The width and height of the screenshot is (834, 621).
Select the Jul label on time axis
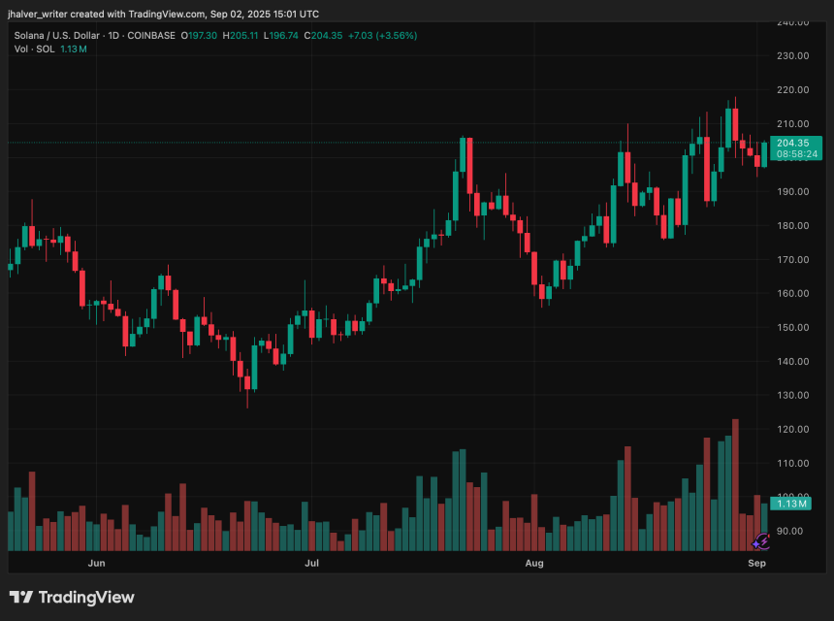coord(312,563)
